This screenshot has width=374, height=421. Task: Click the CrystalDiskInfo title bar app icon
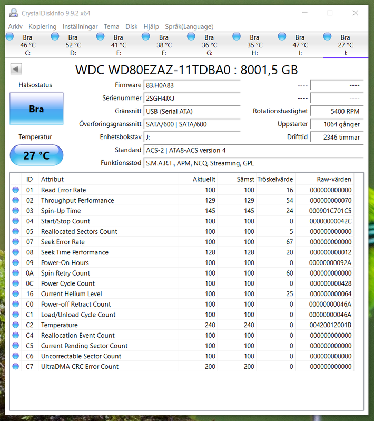13,13
